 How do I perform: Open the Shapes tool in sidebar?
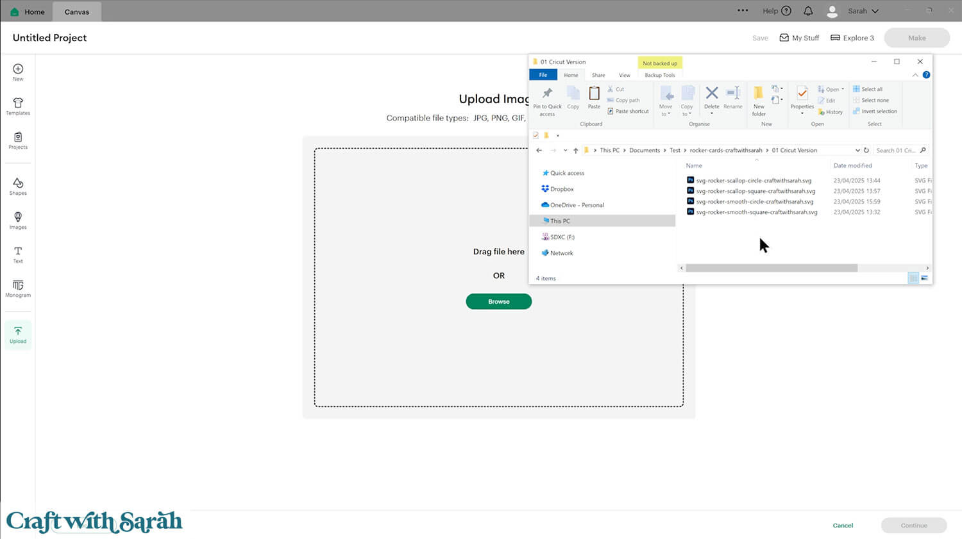click(x=18, y=187)
